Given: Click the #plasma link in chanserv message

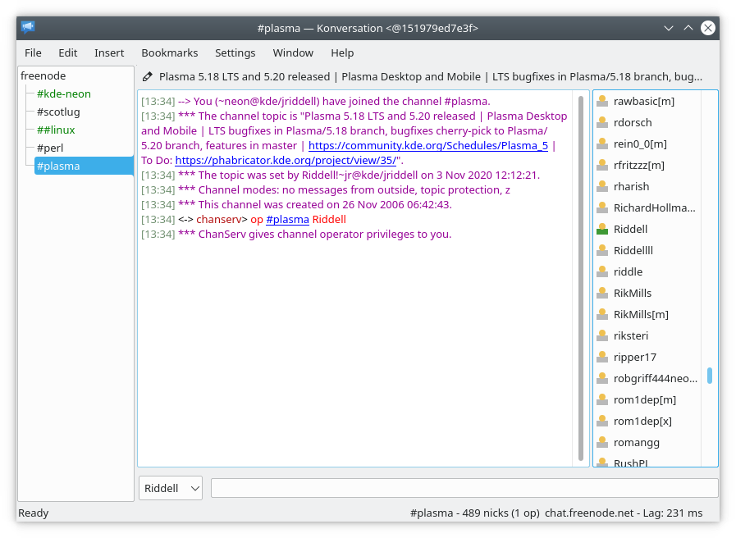Looking at the screenshot, I should [x=286, y=219].
